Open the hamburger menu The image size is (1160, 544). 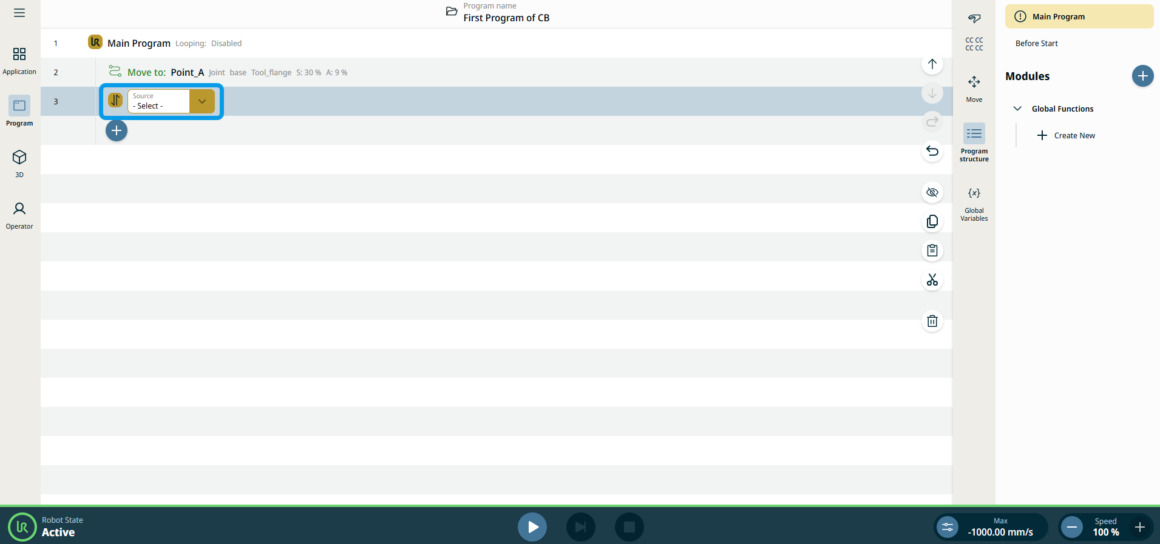pyautogui.click(x=19, y=13)
